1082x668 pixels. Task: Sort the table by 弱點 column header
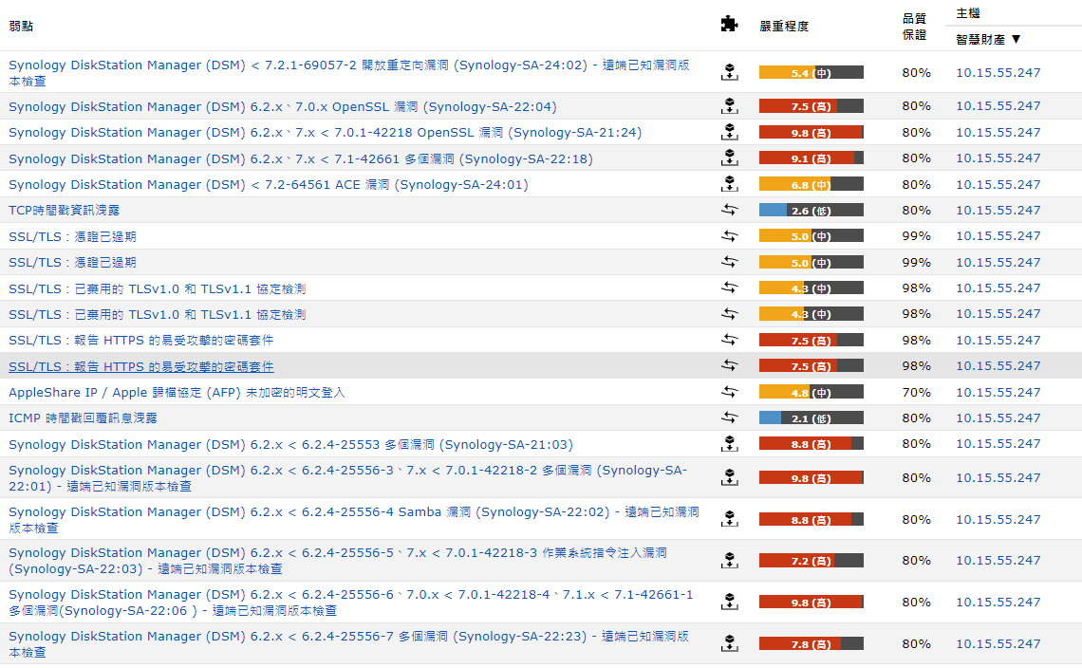(21, 26)
